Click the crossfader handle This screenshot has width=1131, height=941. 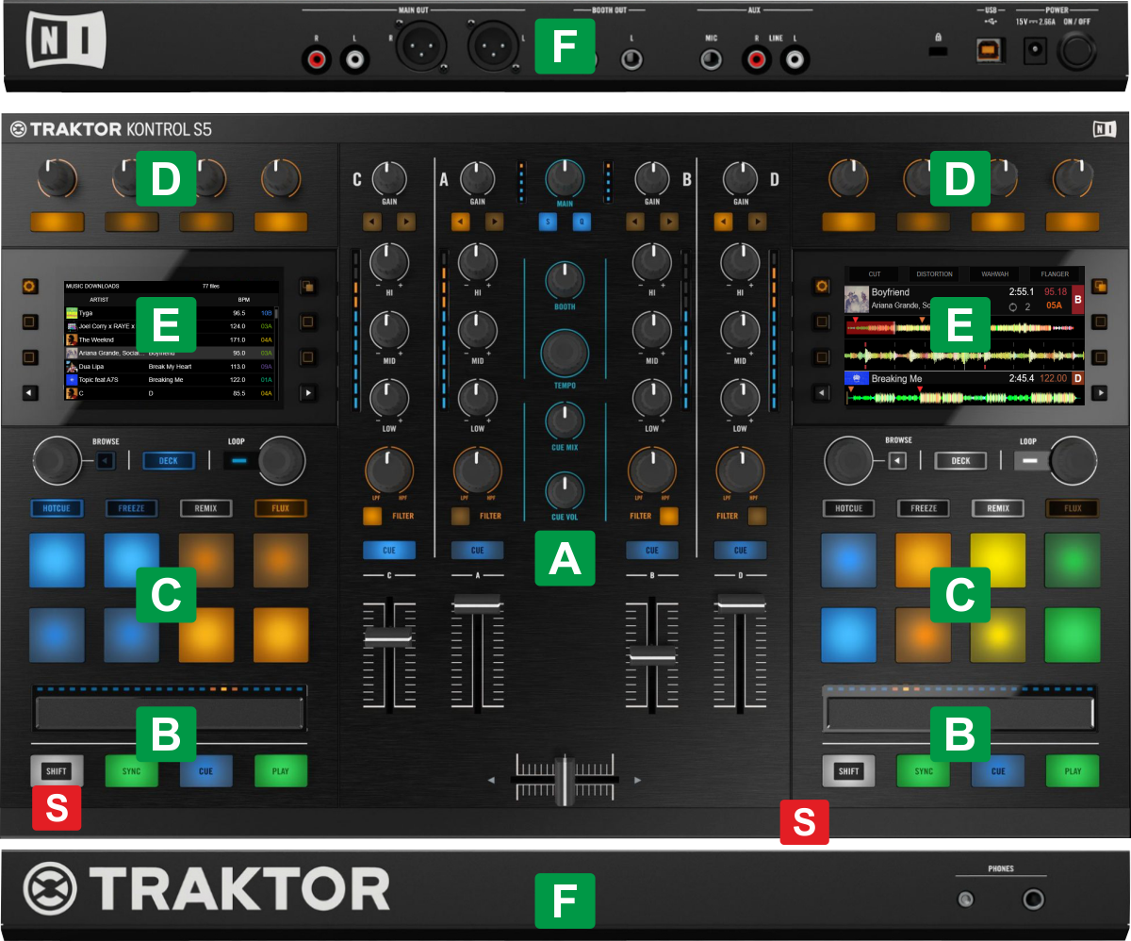point(564,780)
